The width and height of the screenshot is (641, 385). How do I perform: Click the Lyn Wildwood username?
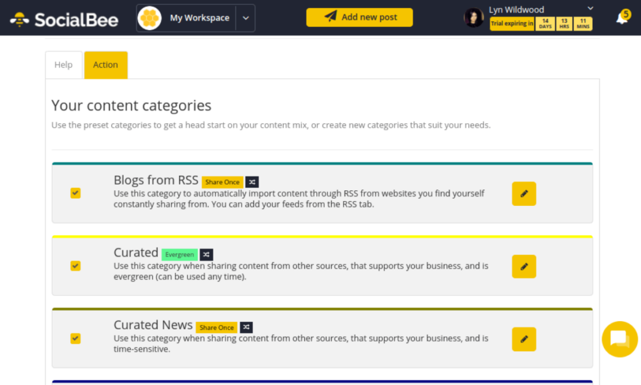coord(516,9)
